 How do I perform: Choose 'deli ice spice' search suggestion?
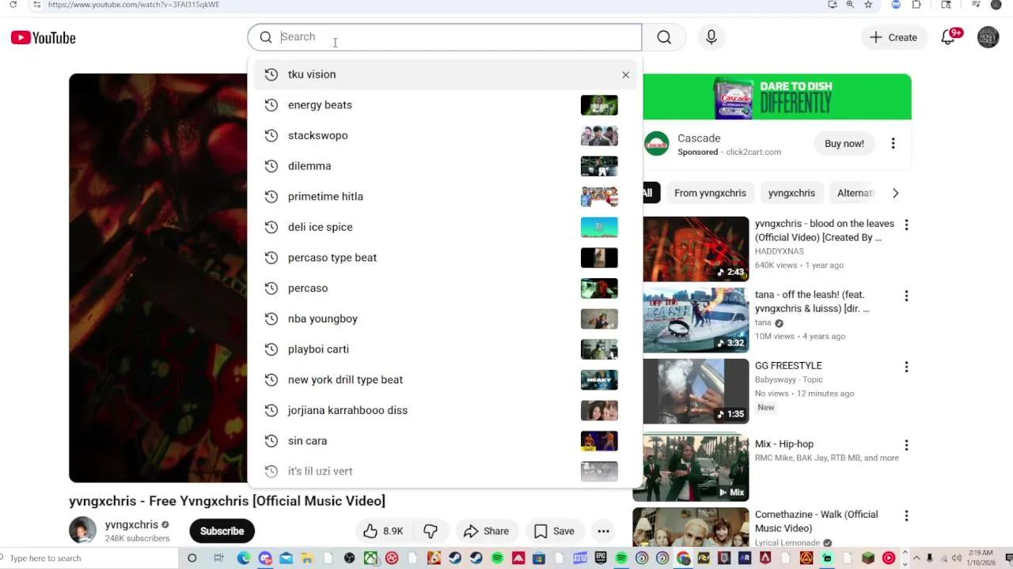(x=444, y=227)
